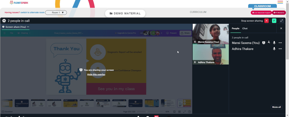Click the Mute all button

pos(277,107)
